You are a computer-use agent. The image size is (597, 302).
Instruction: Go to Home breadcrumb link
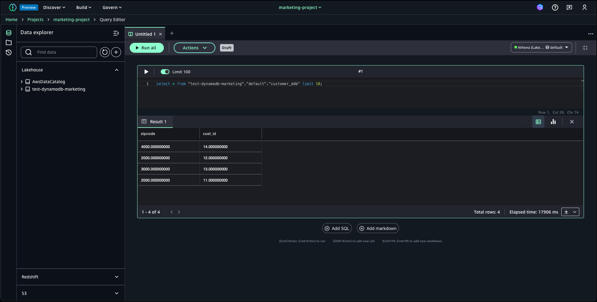11,20
